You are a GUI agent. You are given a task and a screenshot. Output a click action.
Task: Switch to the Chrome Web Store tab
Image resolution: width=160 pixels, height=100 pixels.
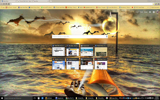25,1
